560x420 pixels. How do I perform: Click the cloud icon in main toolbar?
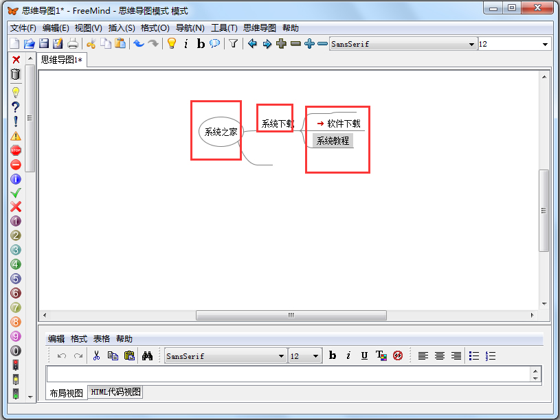(215, 44)
